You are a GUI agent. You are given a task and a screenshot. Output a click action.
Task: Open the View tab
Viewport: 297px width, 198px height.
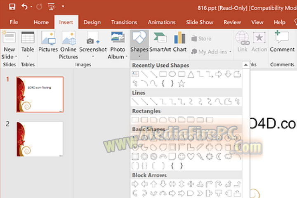[257, 22]
